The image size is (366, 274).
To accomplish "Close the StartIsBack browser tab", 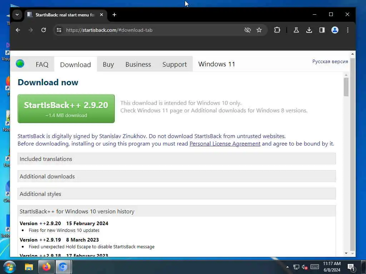I will [x=102, y=15].
